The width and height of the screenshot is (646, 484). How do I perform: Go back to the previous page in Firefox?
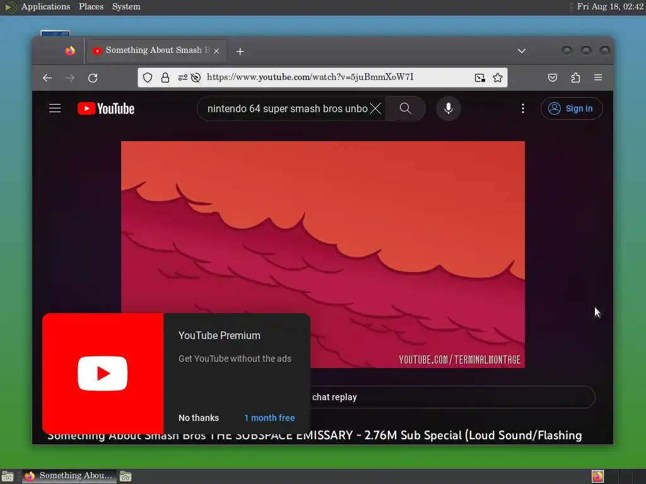click(47, 78)
